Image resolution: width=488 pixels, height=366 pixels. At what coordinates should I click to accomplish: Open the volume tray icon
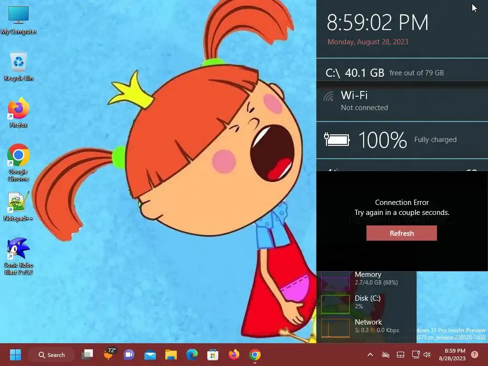[x=427, y=355]
